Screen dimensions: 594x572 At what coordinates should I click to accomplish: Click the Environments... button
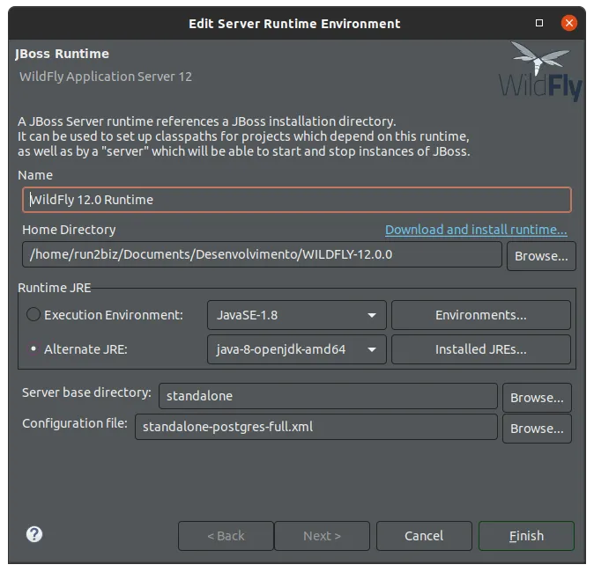point(480,315)
